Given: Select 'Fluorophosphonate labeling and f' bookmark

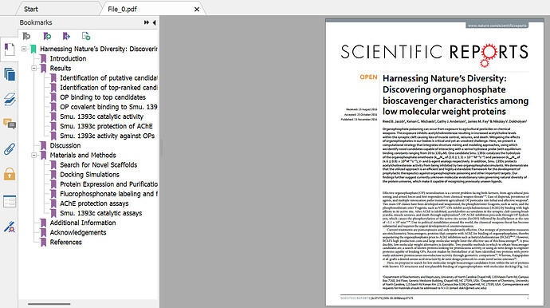Looking at the screenshot, I should [x=108, y=194].
